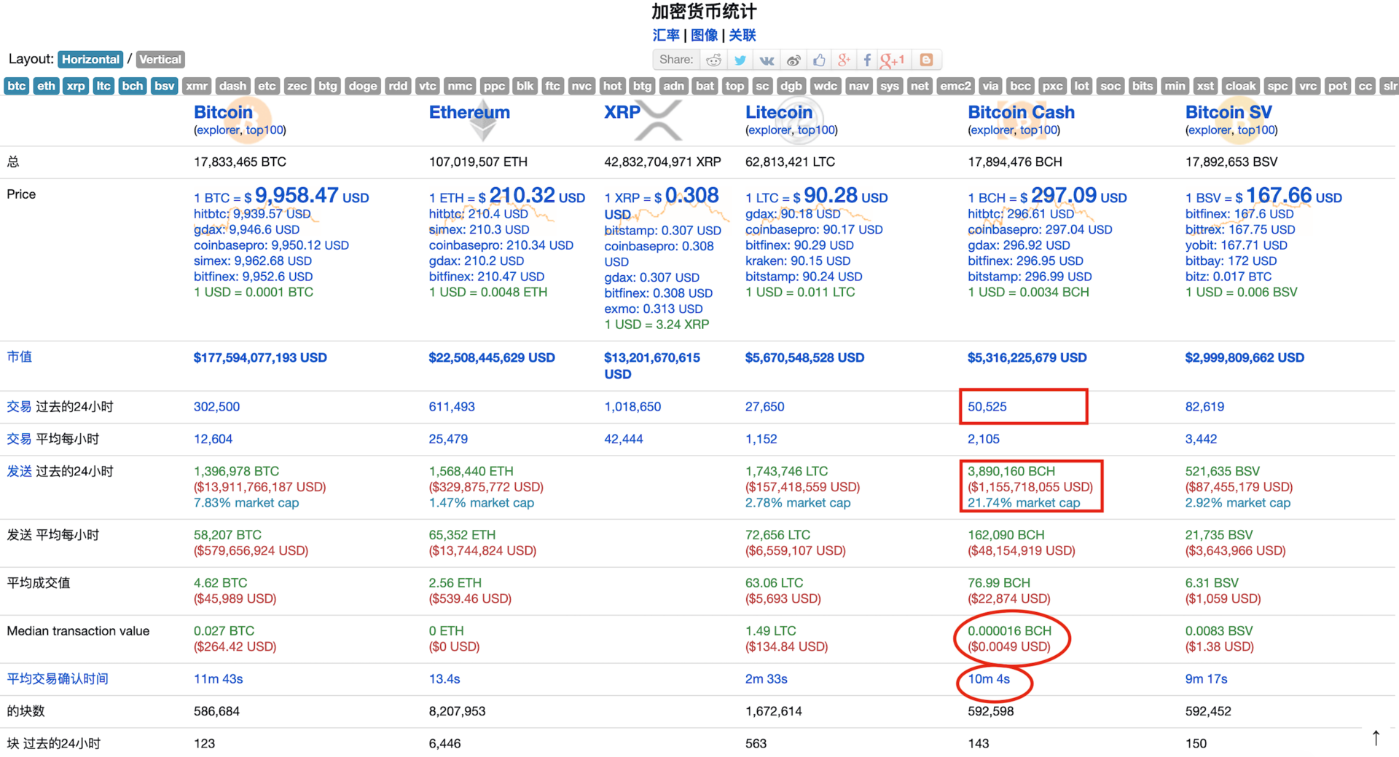Add the vtc coin tag
Screen dimensions: 1399x757
427,86
